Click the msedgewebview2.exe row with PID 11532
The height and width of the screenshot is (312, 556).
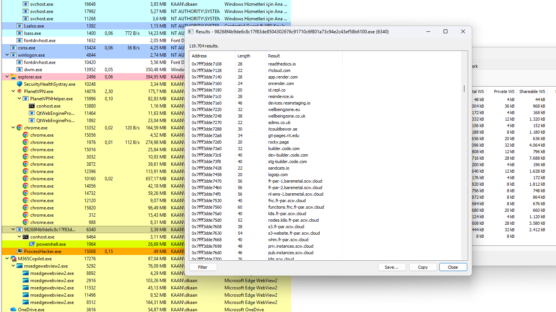(146, 287)
